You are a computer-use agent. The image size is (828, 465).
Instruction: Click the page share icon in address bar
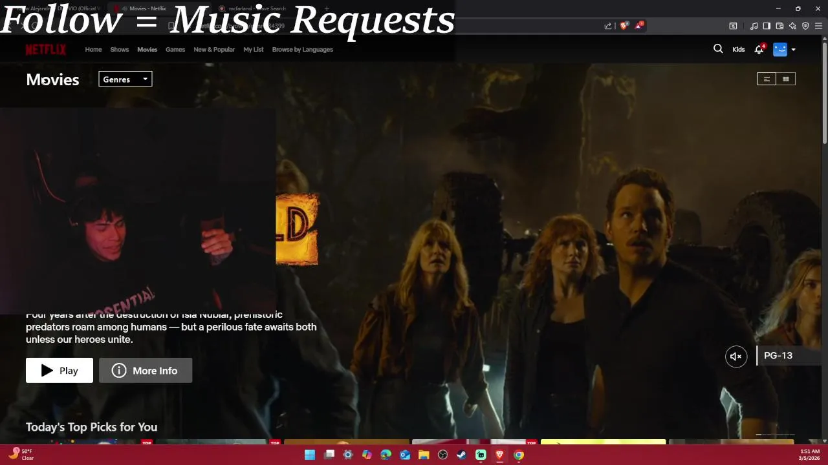[x=608, y=26]
